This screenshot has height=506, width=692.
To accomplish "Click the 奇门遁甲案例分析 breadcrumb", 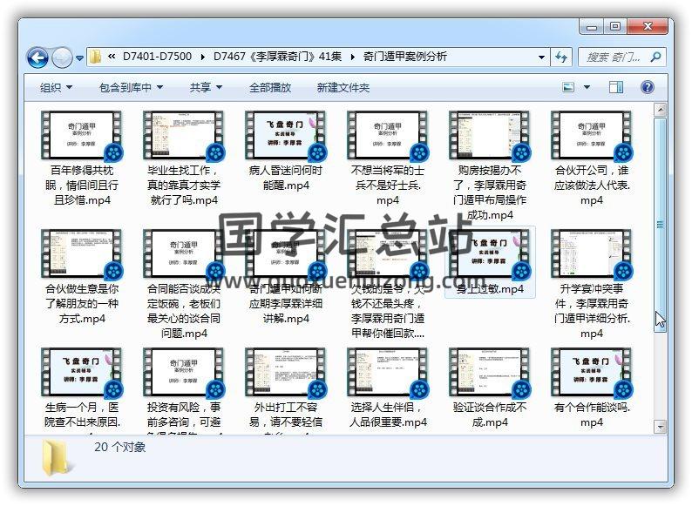I will pyautogui.click(x=405, y=57).
